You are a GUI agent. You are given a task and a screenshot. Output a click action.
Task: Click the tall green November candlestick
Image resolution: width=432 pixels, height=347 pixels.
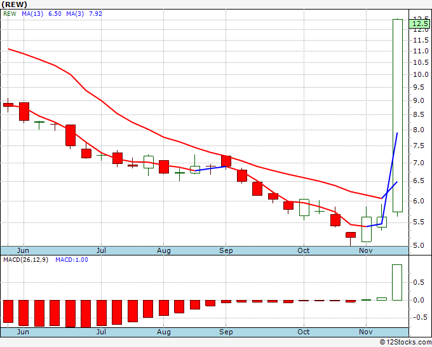pos(398,114)
